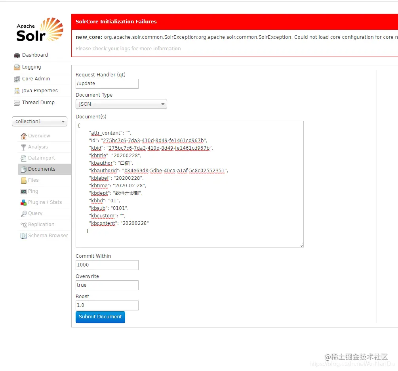Click the Request-Handler /update field
398x371 pixels.
pos(107,84)
